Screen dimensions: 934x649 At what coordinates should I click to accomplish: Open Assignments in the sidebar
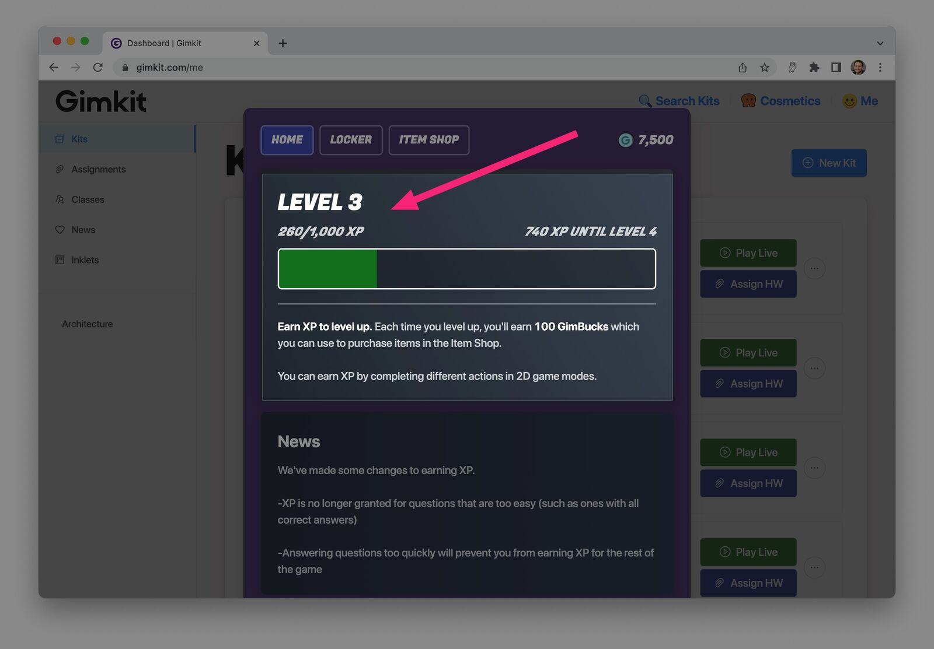[x=117, y=169]
